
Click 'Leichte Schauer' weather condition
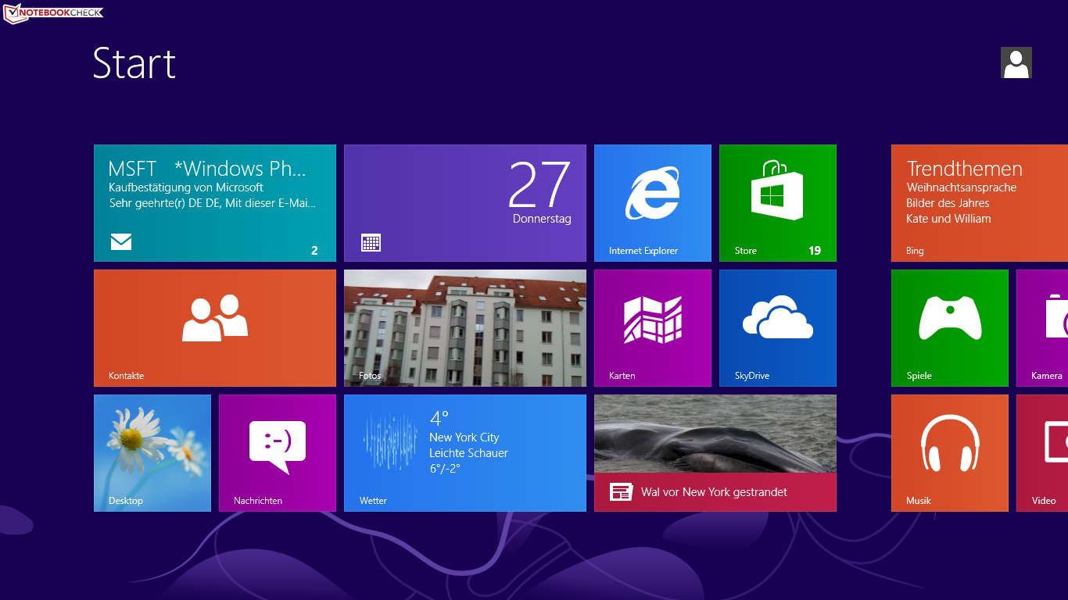tap(468, 453)
